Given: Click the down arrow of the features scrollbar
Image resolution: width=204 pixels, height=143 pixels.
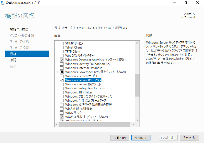Looking at the screenshot, I should coord(137,120).
